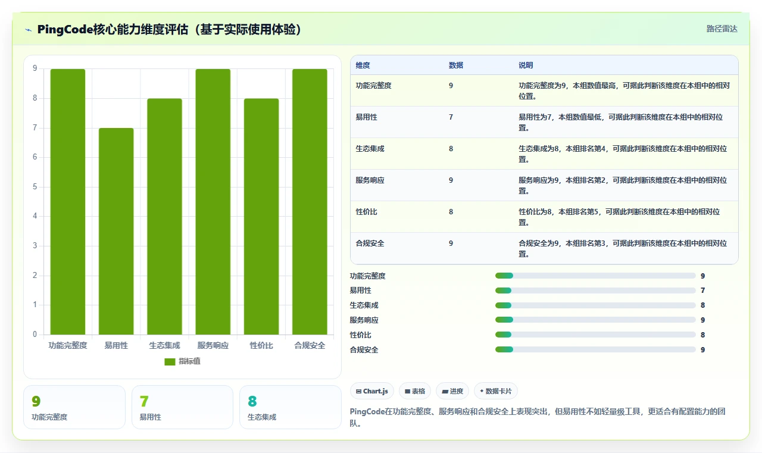Open the 功能完整度 data card showing 9

[x=74, y=407]
